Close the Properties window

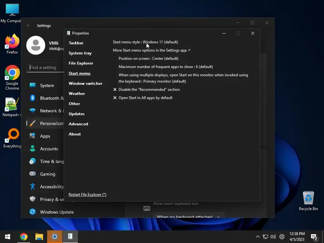[252, 33]
